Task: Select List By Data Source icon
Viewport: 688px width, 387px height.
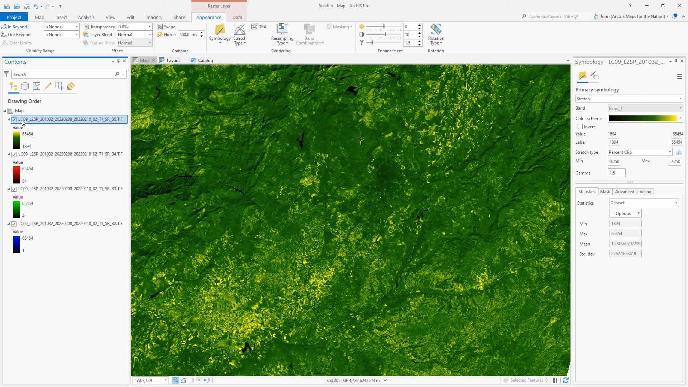Action: coord(25,86)
